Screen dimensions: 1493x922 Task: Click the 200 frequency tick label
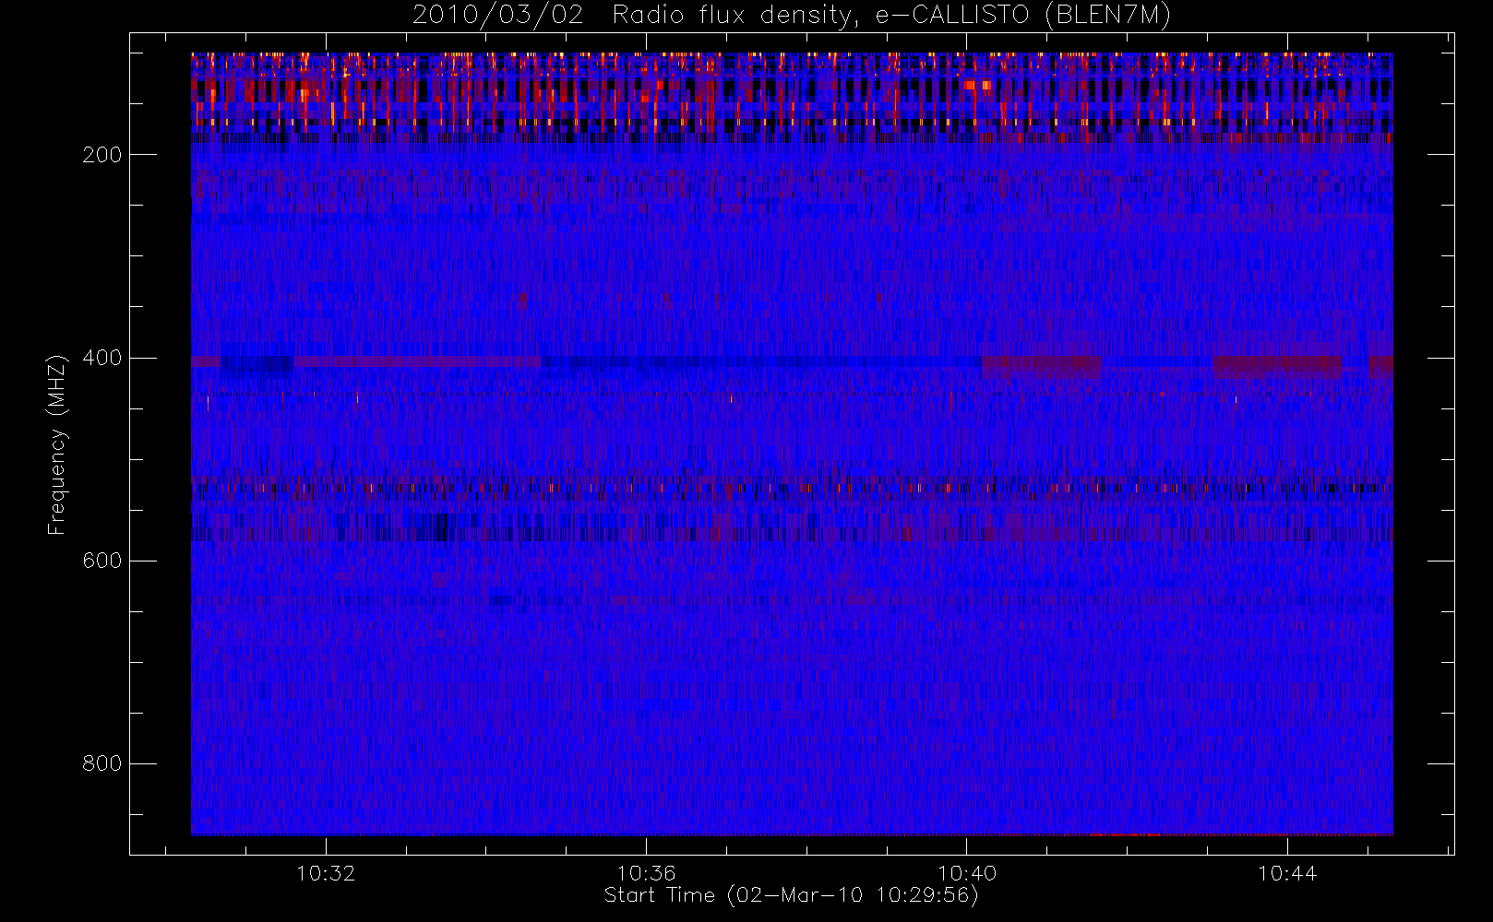tap(102, 155)
